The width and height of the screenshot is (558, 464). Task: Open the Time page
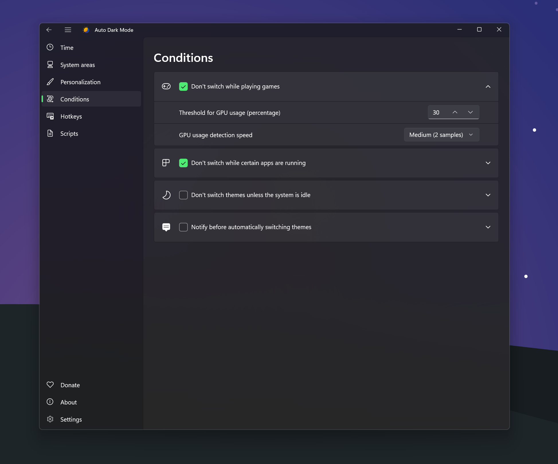pyautogui.click(x=91, y=48)
